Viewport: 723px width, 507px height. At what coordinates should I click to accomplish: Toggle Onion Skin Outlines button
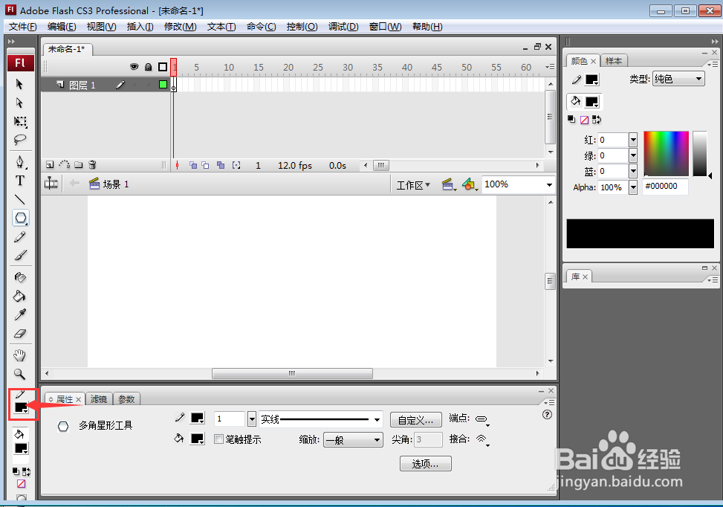pyautogui.click(x=205, y=165)
